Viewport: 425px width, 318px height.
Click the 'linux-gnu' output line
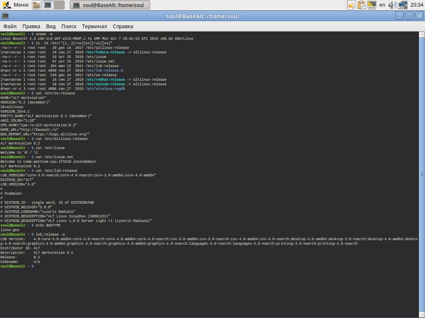(10, 230)
